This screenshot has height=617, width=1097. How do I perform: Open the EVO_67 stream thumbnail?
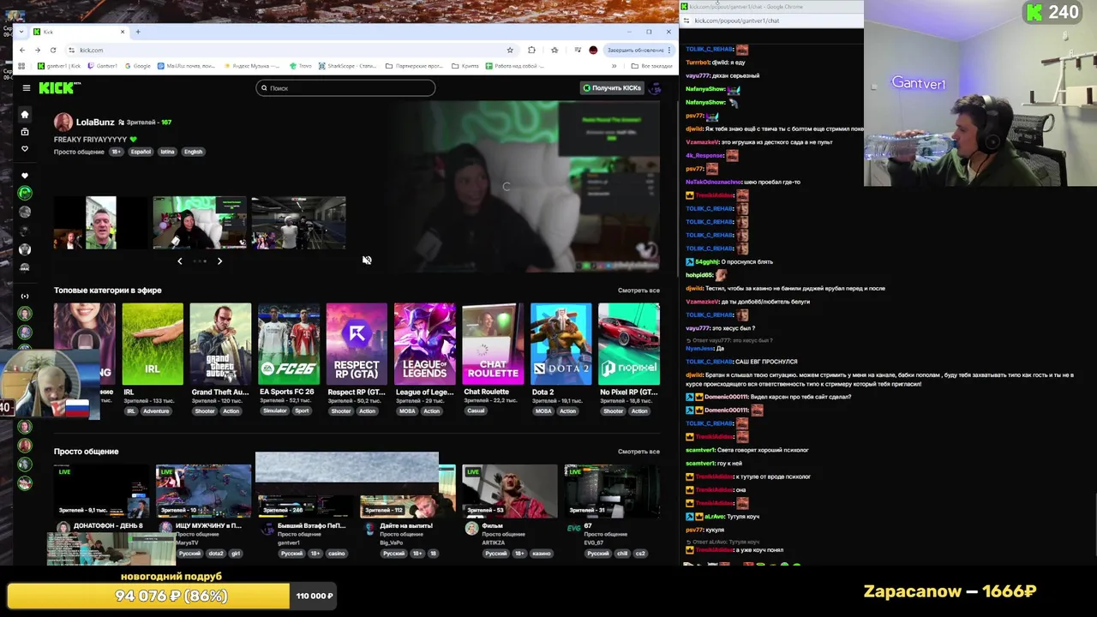point(612,491)
